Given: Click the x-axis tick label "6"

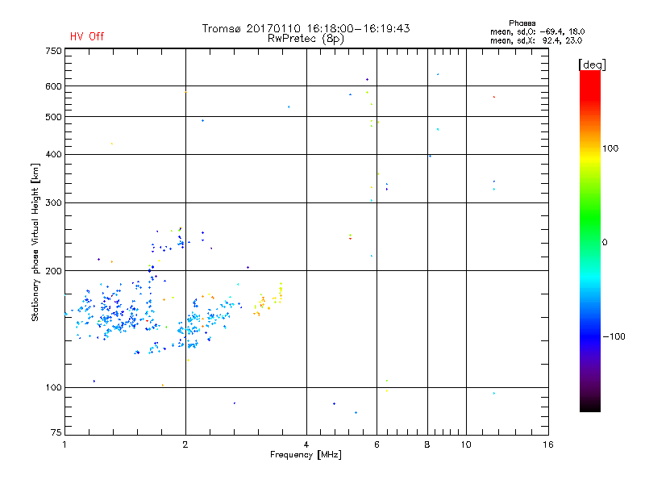Looking at the screenshot, I should [x=377, y=444].
